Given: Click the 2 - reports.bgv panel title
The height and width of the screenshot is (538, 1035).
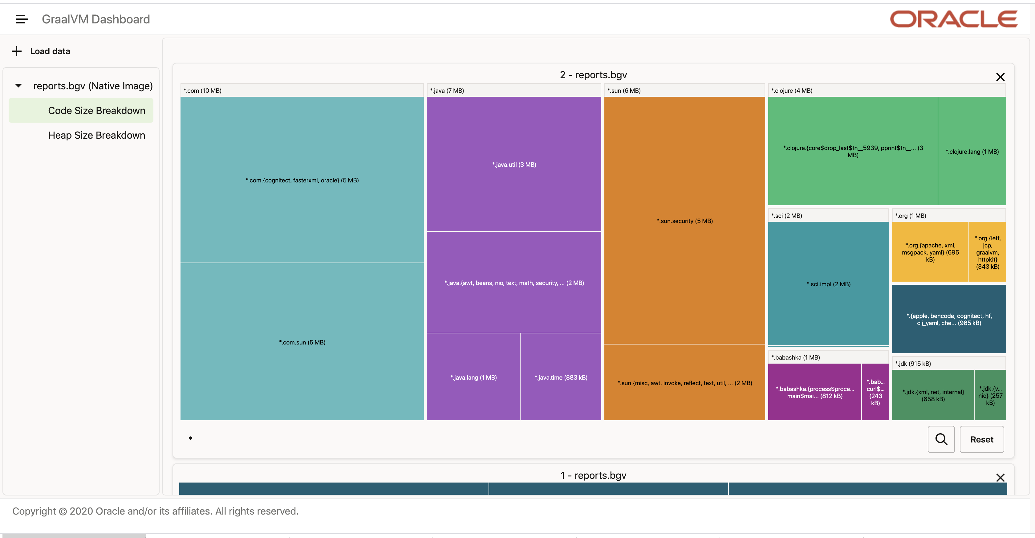Looking at the screenshot, I should [x=593, y=75].
